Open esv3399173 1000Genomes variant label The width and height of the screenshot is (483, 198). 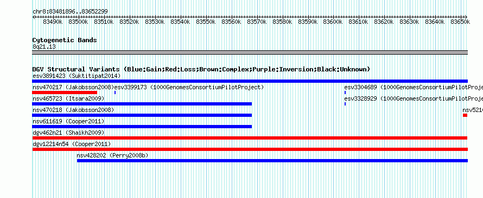189,87
